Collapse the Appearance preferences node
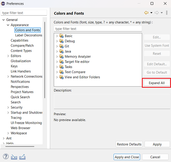Viewport: 171px width, 162px height. [x=8, y=25]
